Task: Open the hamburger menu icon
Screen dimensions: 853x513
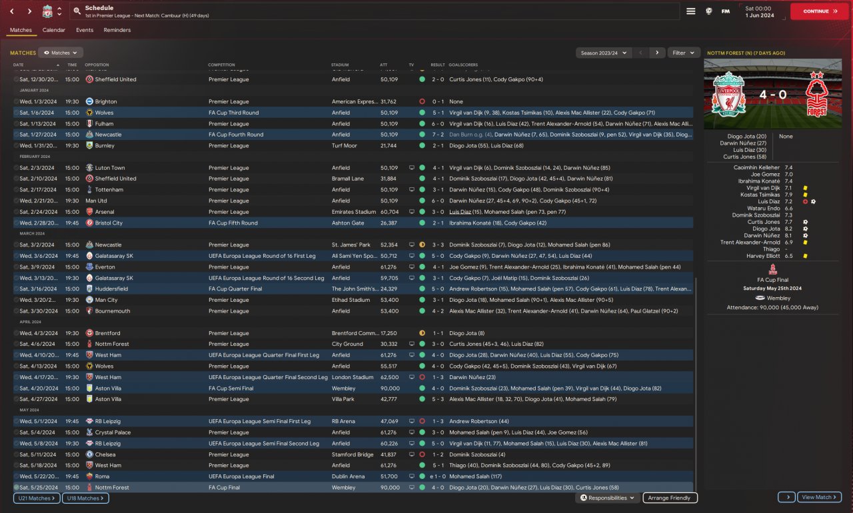Action: [x=691, y=11]
